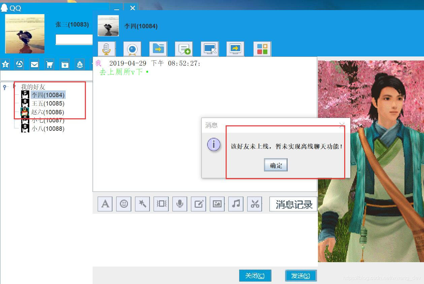Open the send file folder icon
The image size is (424, 284).
pos(158,49)
